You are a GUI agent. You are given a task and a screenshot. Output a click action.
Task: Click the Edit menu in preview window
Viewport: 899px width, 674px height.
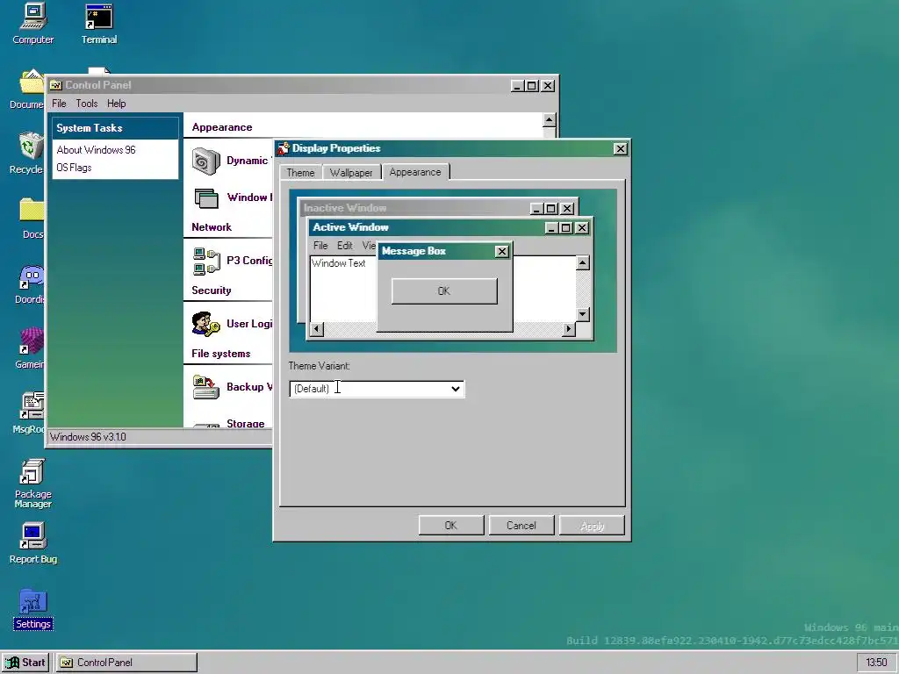(344, 246)
